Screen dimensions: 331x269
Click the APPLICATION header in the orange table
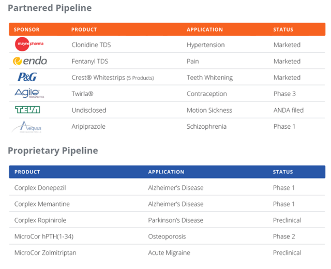pos(205,29)
